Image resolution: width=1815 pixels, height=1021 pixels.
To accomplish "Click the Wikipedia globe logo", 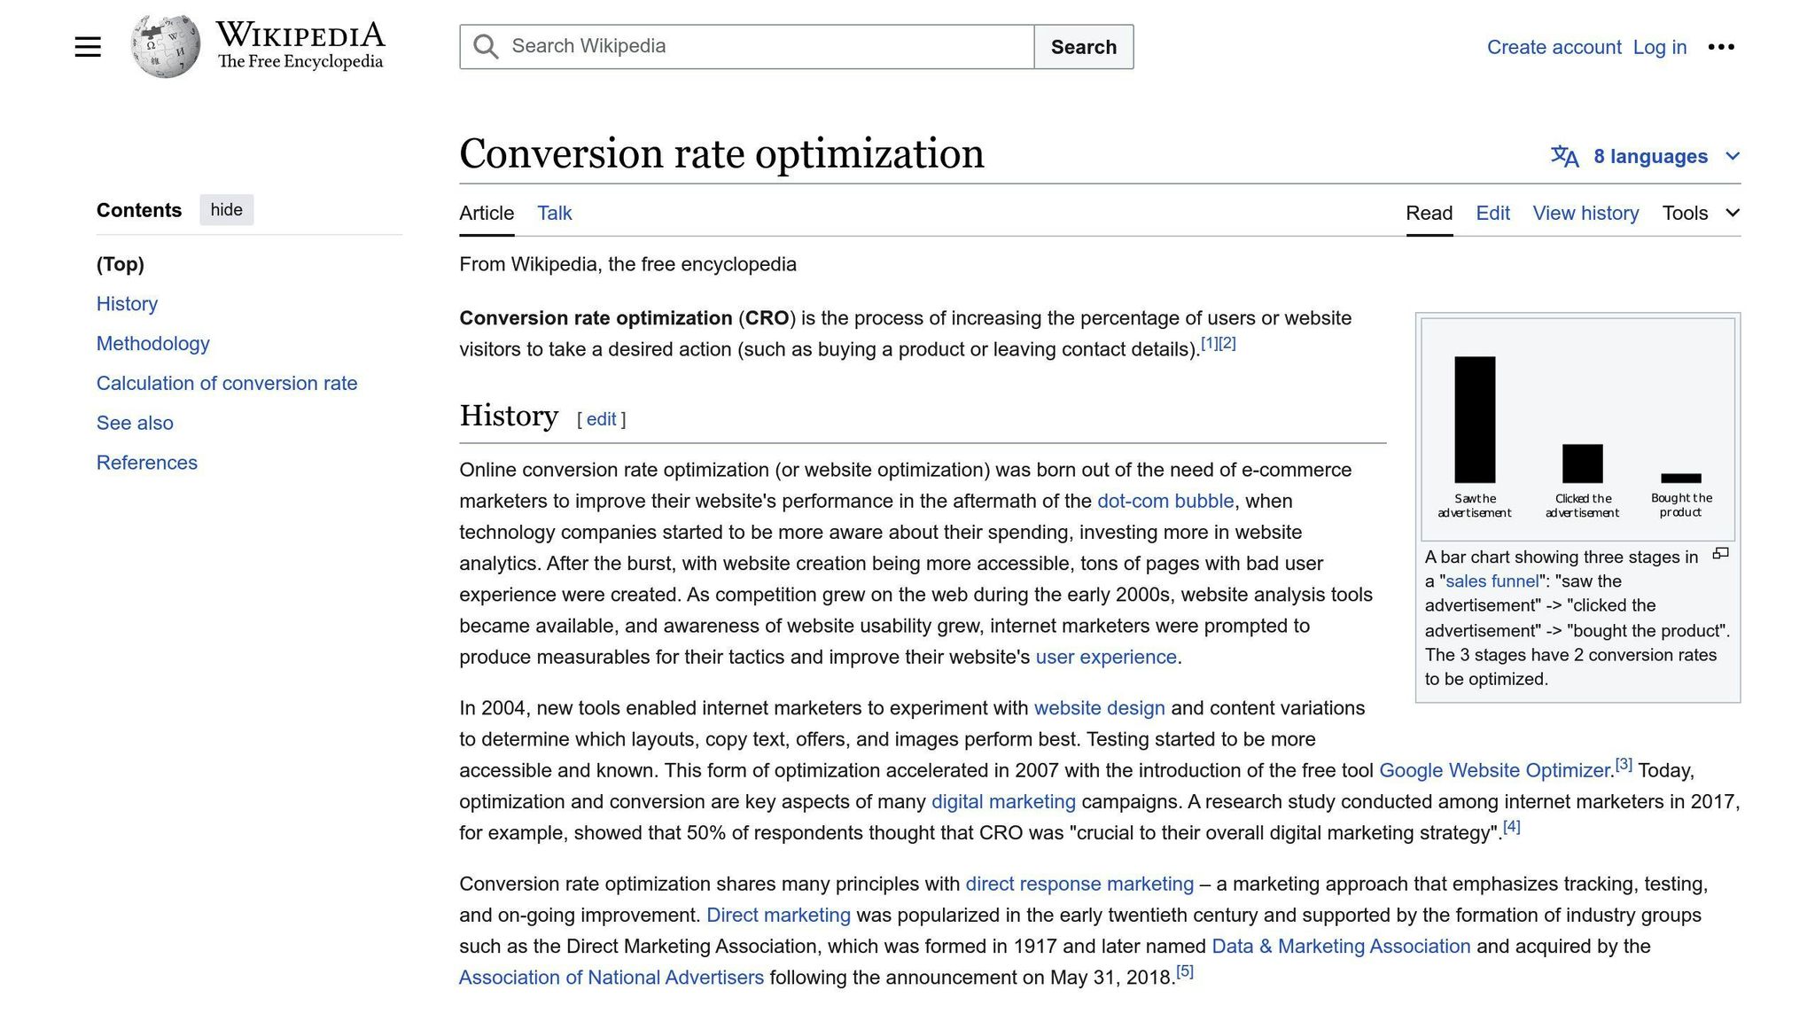I will (165, 47).
